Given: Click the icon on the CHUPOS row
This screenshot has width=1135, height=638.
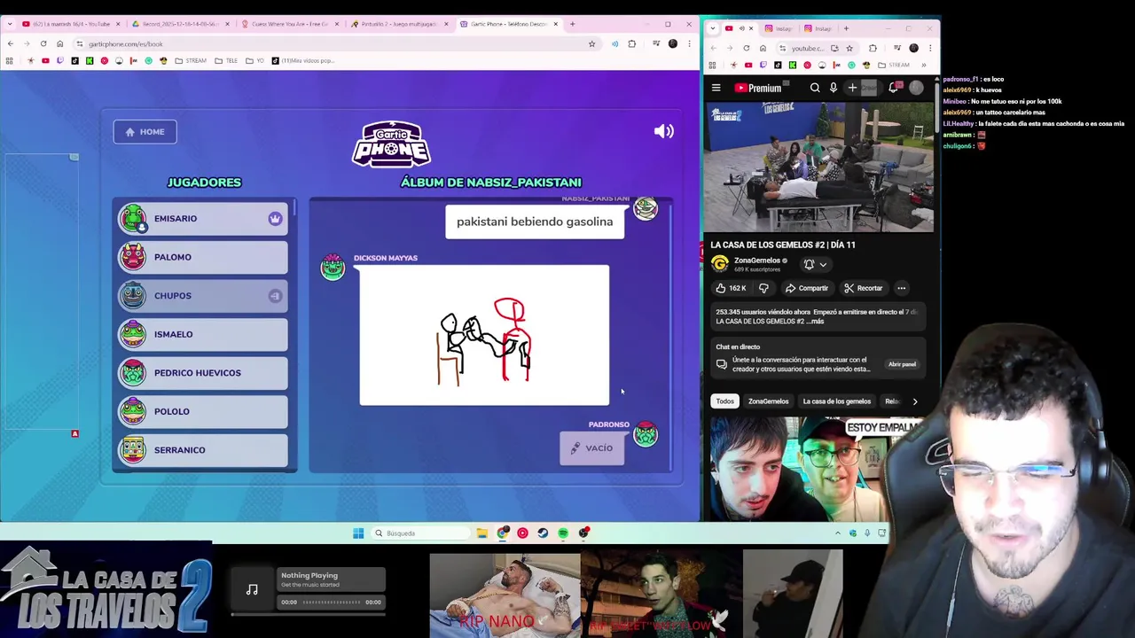Looking at the screenshot, I should coord(275,296).
